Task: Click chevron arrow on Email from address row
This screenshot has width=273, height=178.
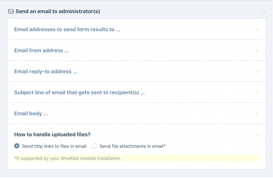Action: click(x=257, y=50)
